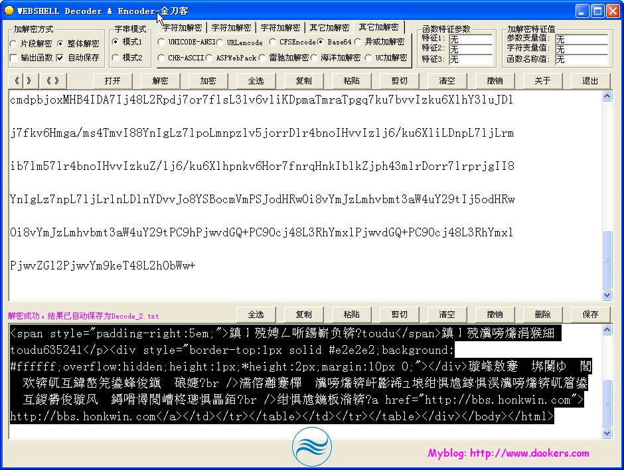Click 剪切 above the result pane
The height and width of the screenshot is (470, 624).
point(399,315)
